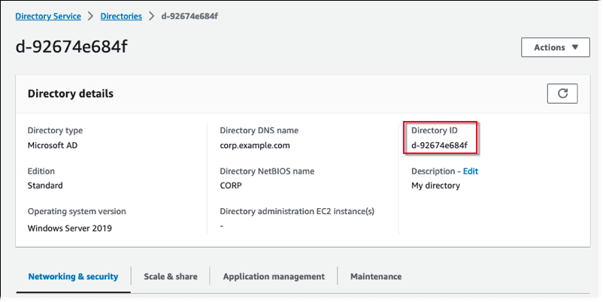Click the Directory administration EC2 instance(s) label

pos(297,212)
